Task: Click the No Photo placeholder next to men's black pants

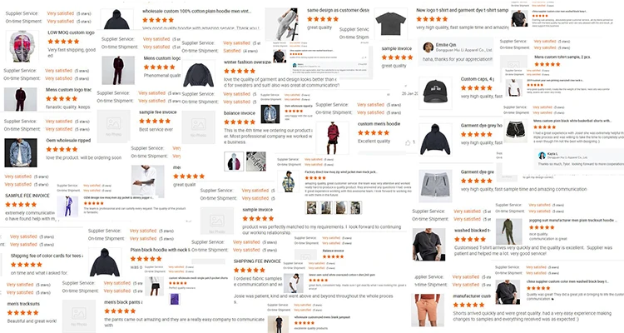Action: 79,316
